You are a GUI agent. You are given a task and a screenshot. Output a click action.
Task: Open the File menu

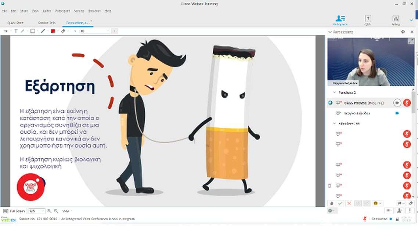[4, 11]
